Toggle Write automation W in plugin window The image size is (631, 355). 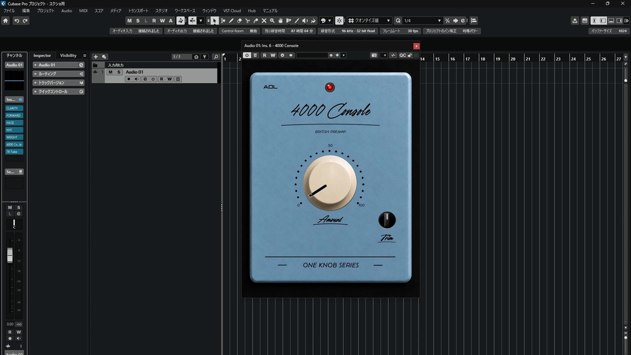click(x=273, y=55)
